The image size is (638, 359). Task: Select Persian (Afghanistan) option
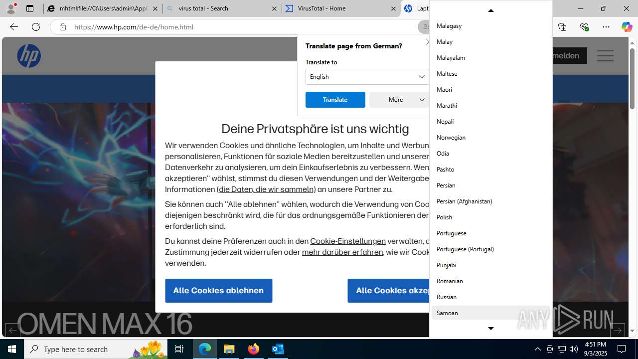490,201
